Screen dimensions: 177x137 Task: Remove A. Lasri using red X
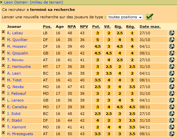(3, 72)
